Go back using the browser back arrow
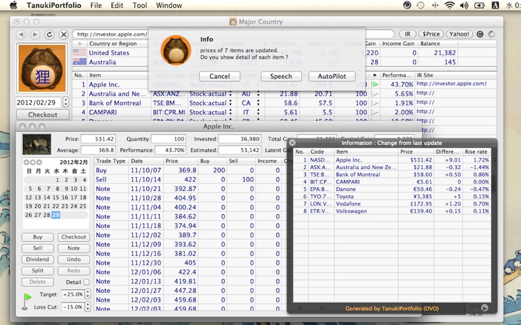The image size is (521, 325). click(21, 34)
